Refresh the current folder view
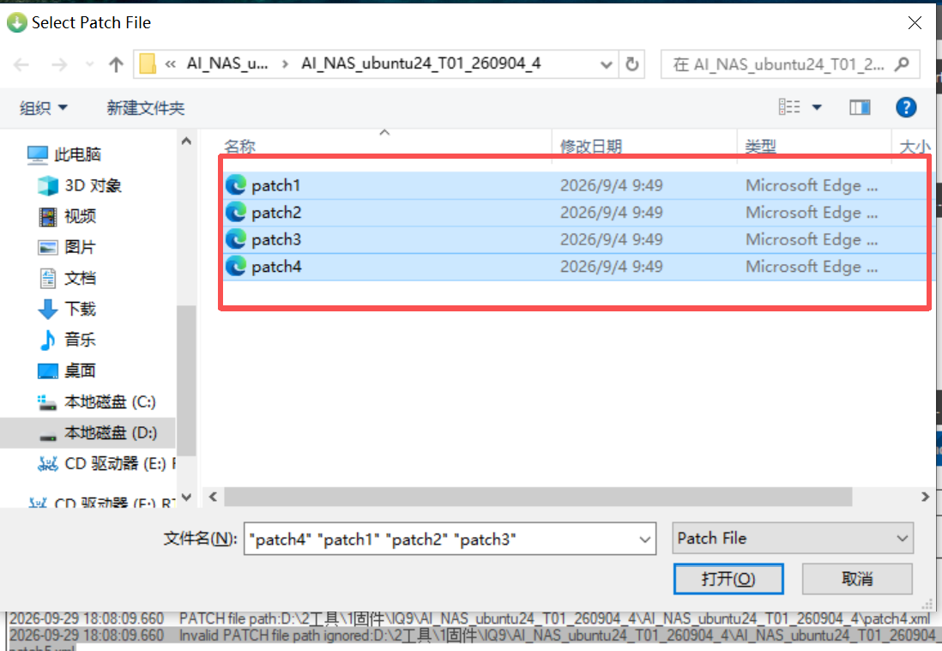The image size is (942, 651). pyautogui.click(x=632, y=64)
